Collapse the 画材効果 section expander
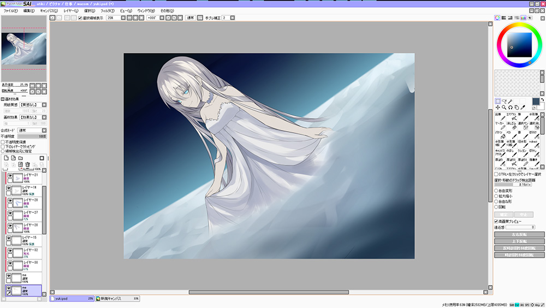Screen dimensions: 546x308 [3, 99]
